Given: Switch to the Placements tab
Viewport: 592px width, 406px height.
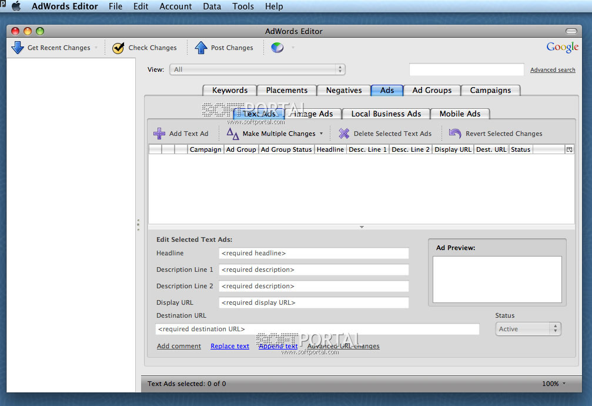Looking at the screenshot, I should pyautogui.click(x=286, y=91).
